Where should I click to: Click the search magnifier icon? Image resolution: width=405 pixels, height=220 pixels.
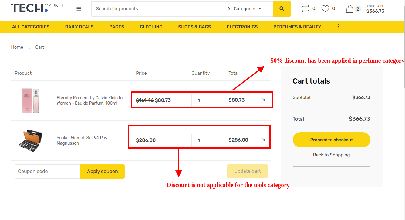tap(282, 8)
